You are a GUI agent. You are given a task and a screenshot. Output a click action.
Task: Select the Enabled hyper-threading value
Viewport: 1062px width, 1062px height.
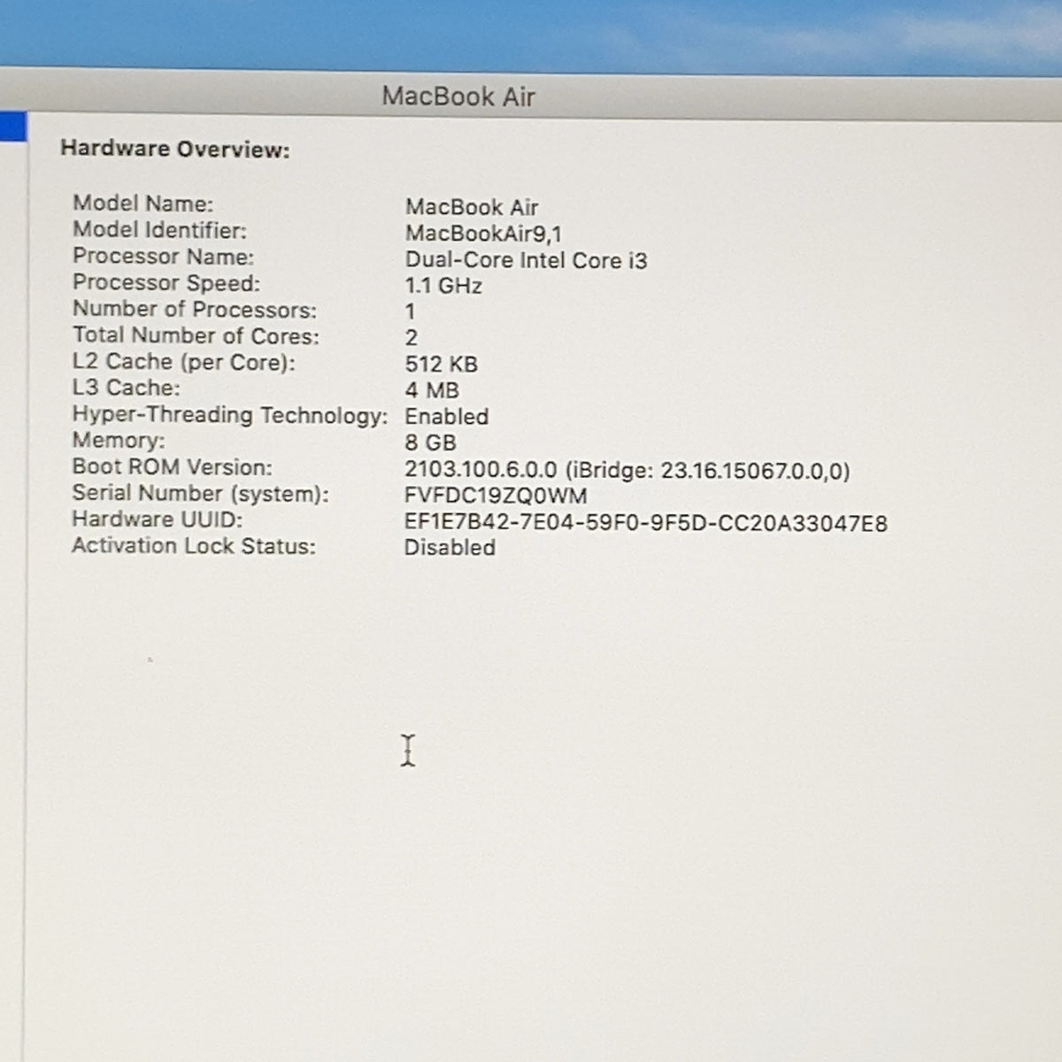(447, 416)
